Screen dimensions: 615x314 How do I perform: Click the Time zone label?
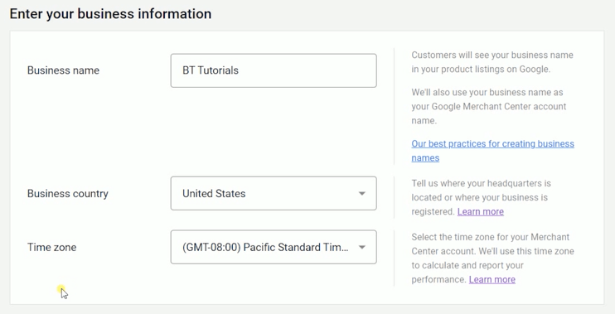[51, 248]
